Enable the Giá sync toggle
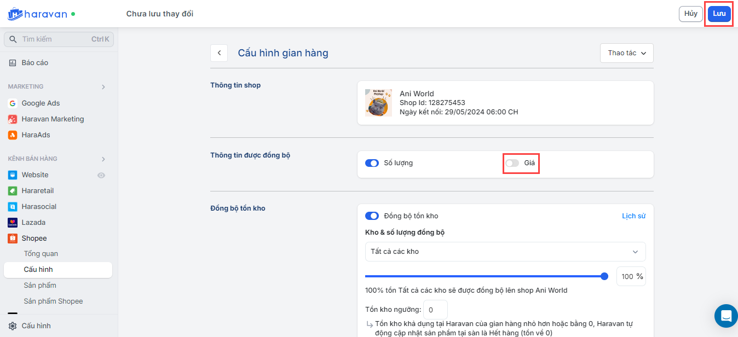738x337 pixels. (512, 163)
